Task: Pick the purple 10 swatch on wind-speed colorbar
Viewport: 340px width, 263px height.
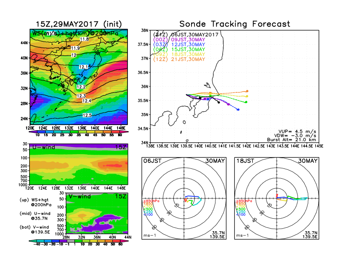Action: [33, 132]
